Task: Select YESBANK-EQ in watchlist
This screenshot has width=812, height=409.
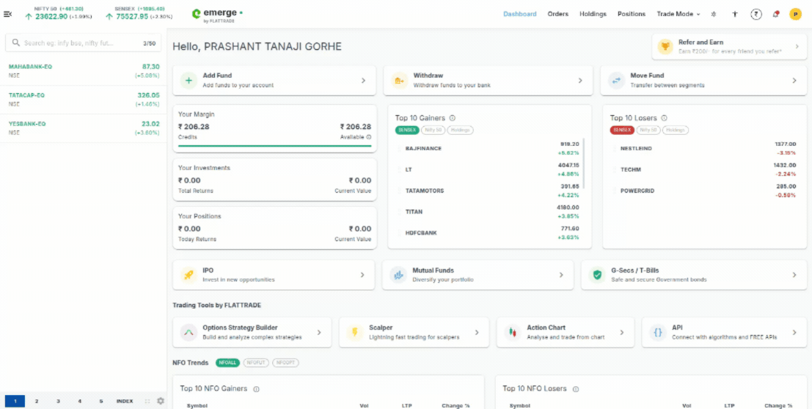Action: click(84, 128)
